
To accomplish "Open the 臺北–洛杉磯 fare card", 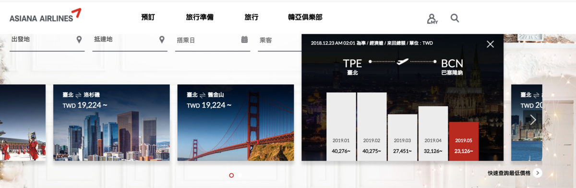I will [111, 122].
